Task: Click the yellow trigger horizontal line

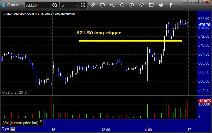Action: 130,41
